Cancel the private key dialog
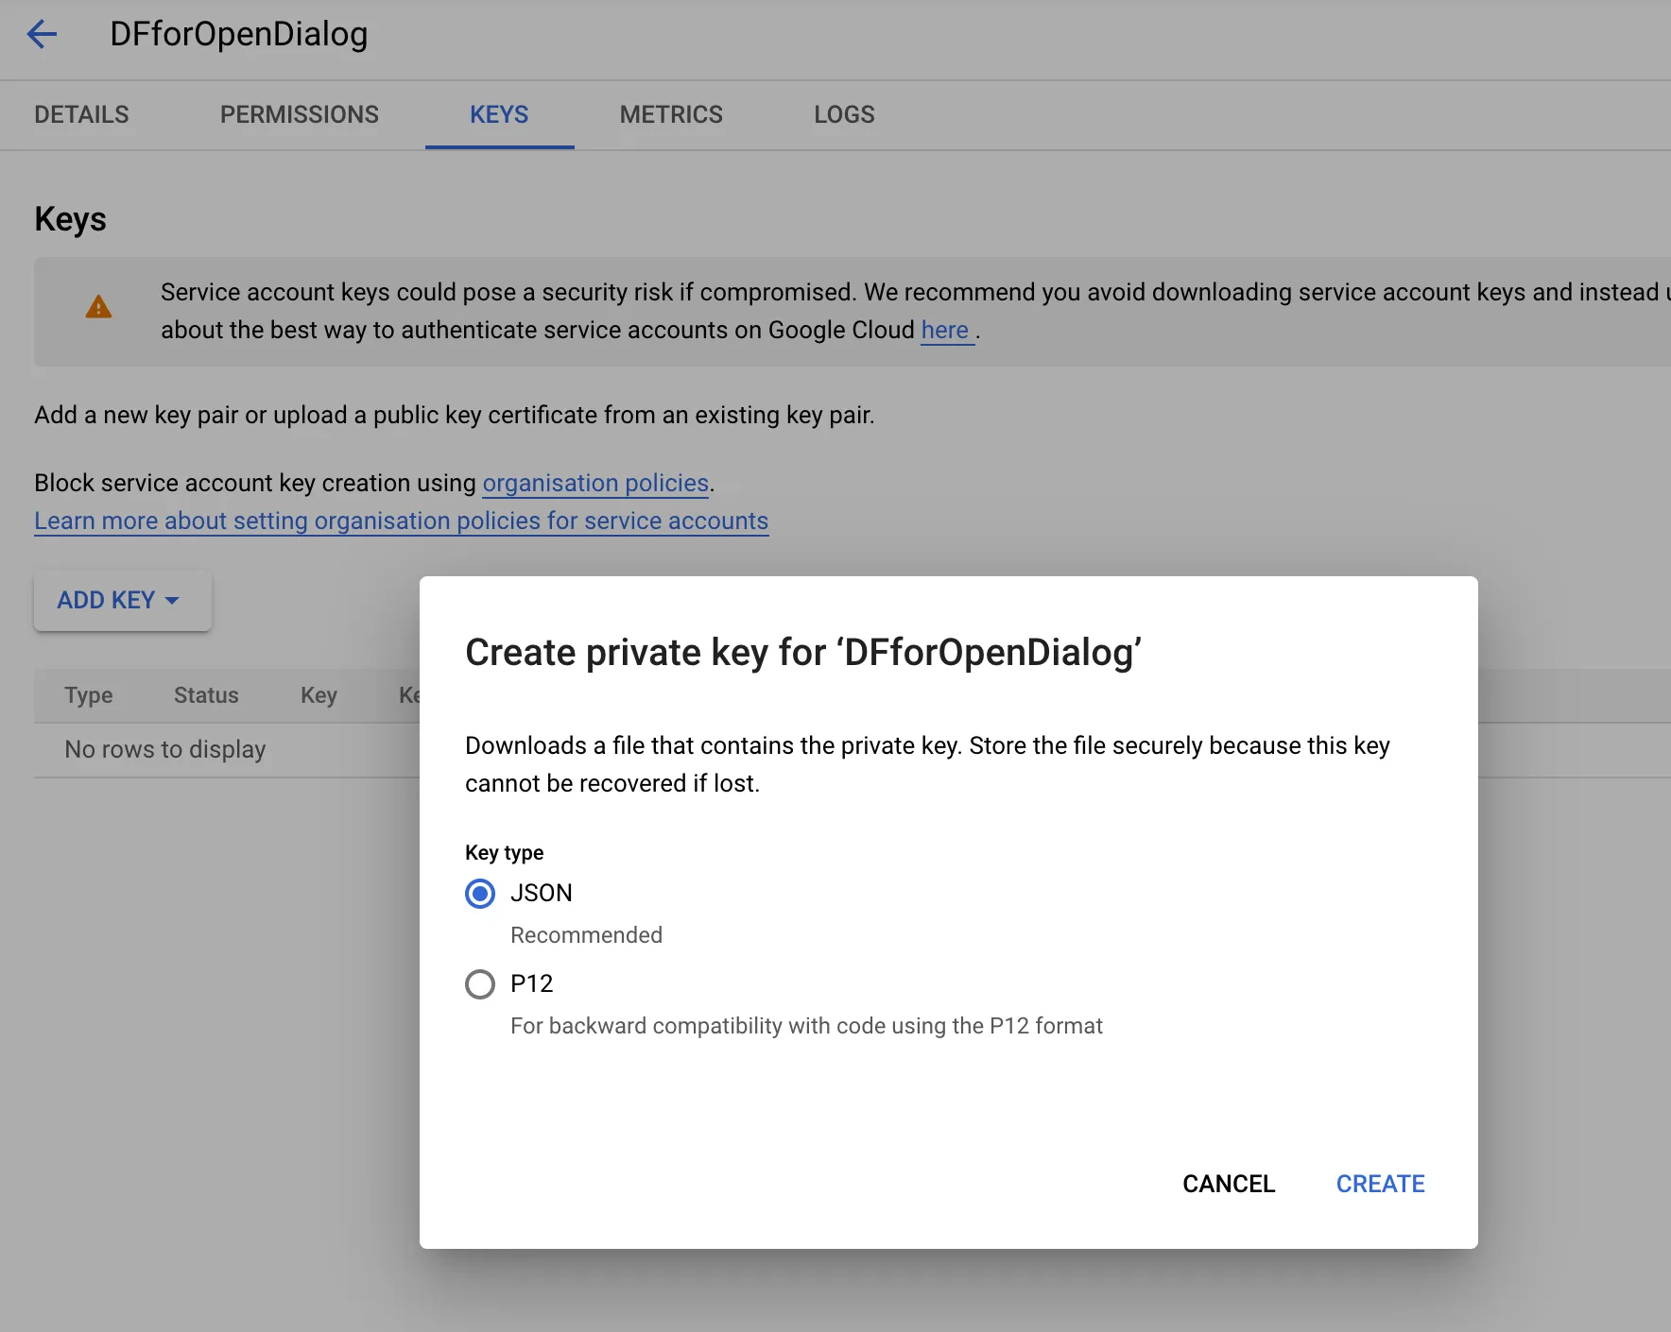This screenshot has height=1332, width=1671. (1229, 1184)
